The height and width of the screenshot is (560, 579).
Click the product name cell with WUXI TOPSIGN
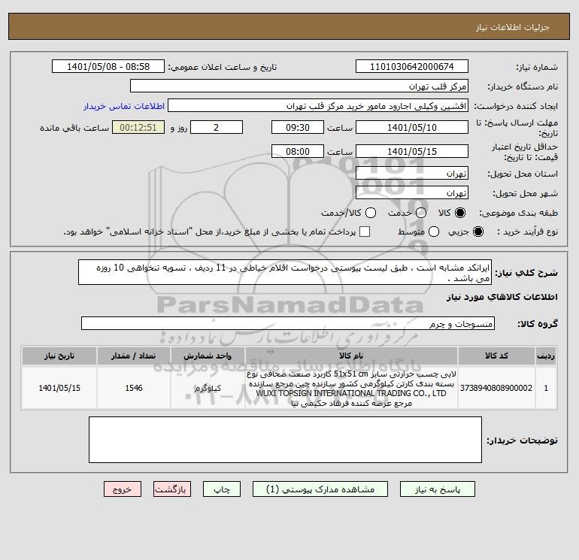(351, 388)
